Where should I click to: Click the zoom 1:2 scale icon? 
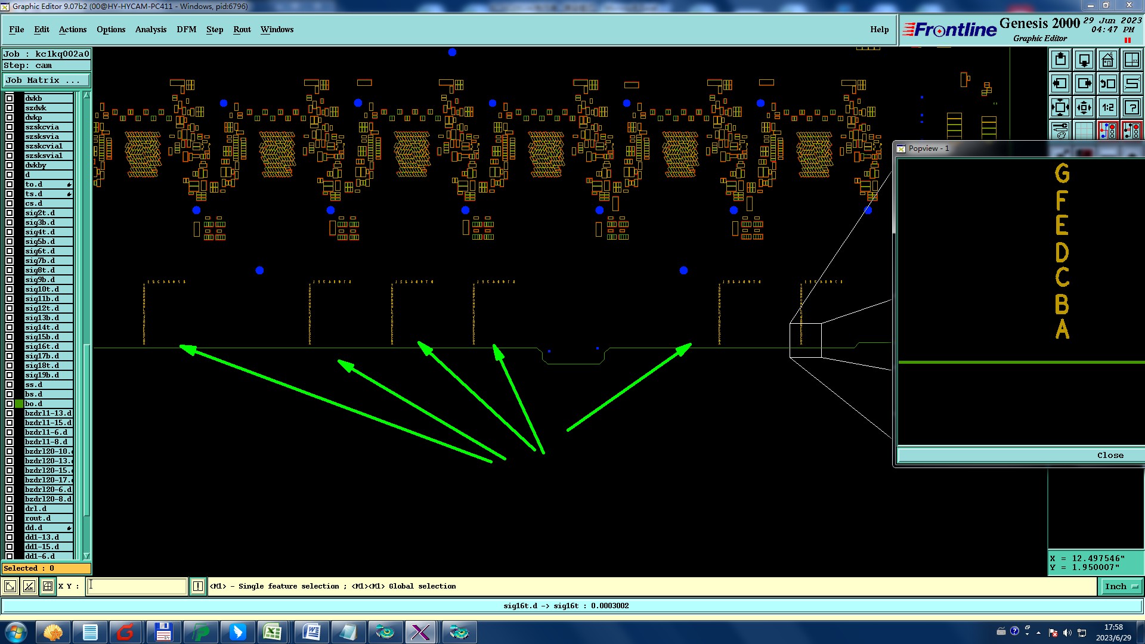click(1107, 108)
